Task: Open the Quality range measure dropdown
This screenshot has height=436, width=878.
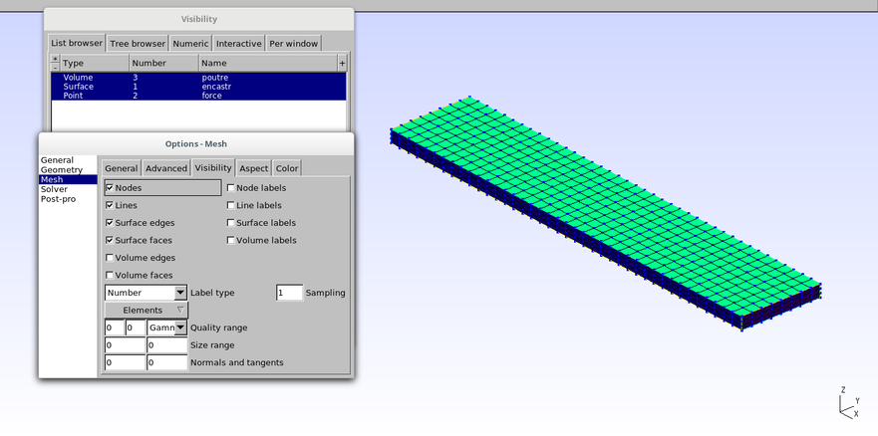Action: coord(180,327)
